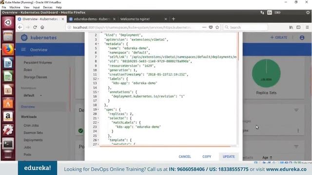Click the UPDATE button in the dialog
This screenshot has height=175, width=312.
tap(229, 157)
